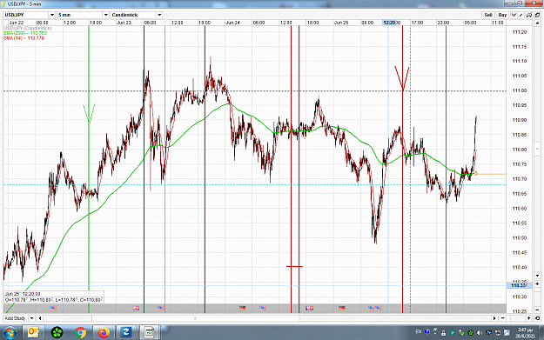Click the padlock tray icon

tap(443, 333)
